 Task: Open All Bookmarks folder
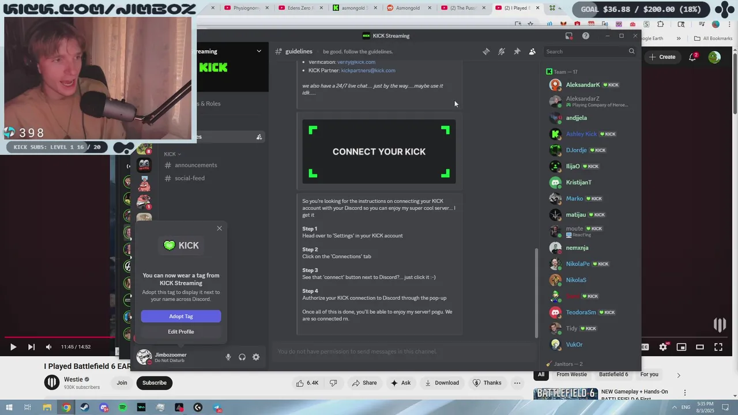713,39
